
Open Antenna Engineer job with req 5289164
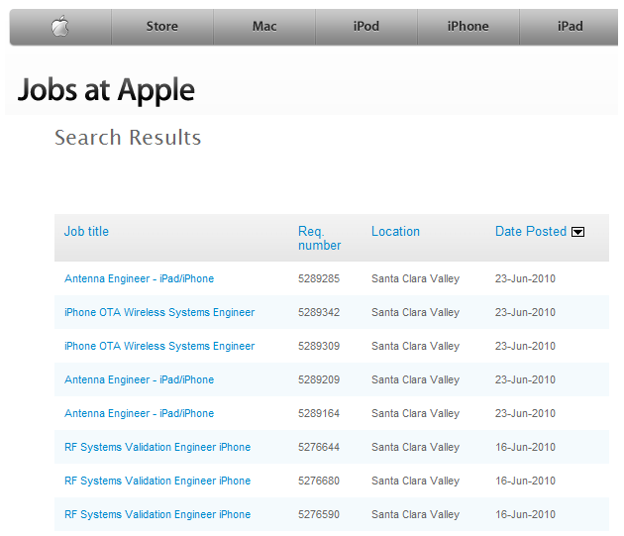click(x=140, y=413)
